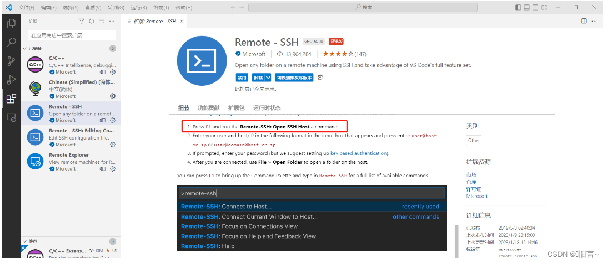Open the key based authentication link
The width and height of the screenshot is (607, 263).
tap(358, 153)
